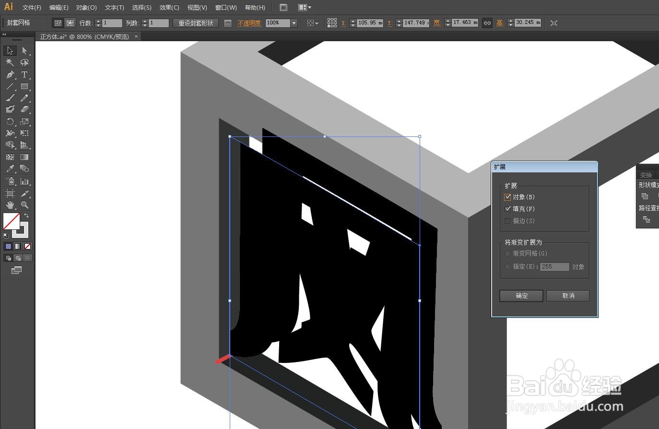Activate the Zoom tool

point(24,204)
